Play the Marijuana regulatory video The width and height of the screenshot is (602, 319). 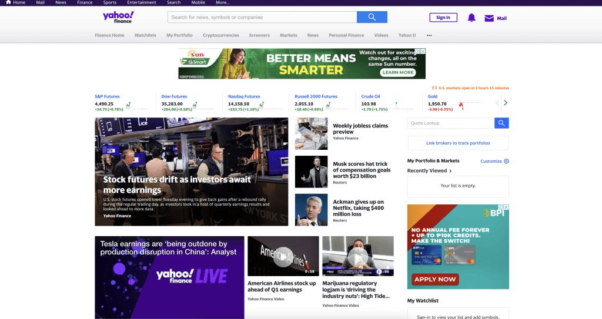click(x=358, y=256)
